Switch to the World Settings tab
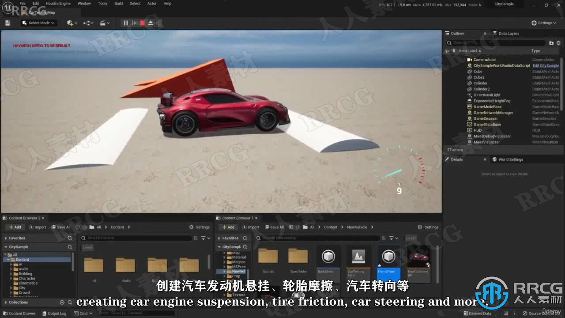The width and height of the screenshot is (565, 318). tap(510, 159)
